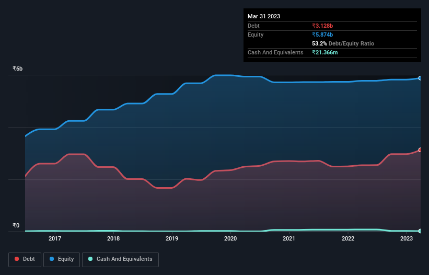
Task: Select the Equity data point marker at 2023
Action: click(420, 78)
